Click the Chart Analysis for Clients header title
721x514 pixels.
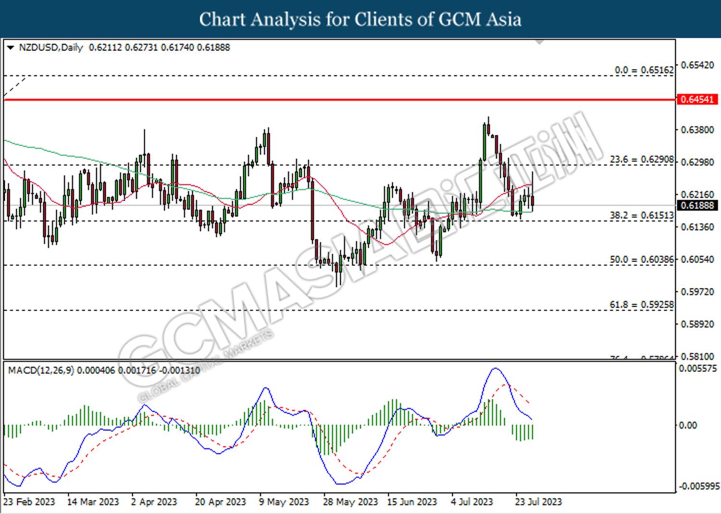pos(360,19)
